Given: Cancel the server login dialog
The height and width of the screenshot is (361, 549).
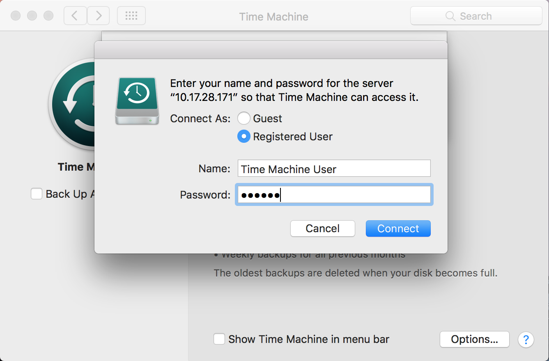Looking at the screenshot, I should click(323, 228).
